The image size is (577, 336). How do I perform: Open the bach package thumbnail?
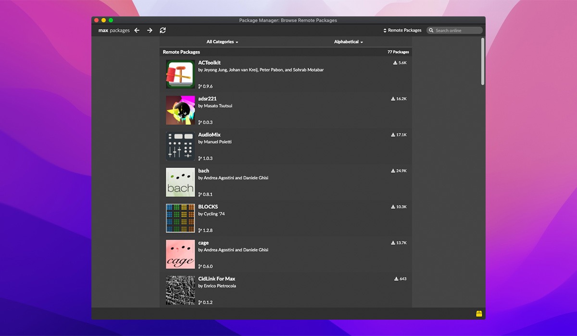click(180, 182)
